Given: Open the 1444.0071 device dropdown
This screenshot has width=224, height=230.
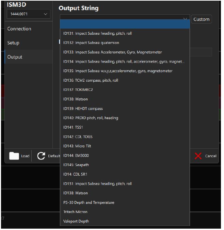Looking at the screenshot, I should click(x=28, y=14).
